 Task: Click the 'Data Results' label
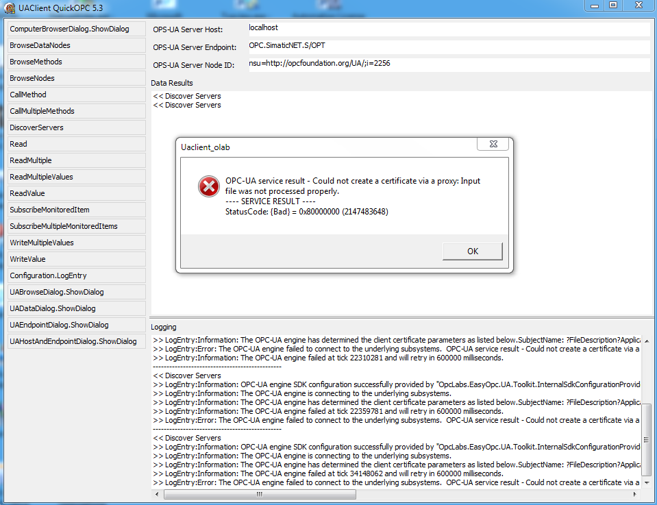(172, 83)
